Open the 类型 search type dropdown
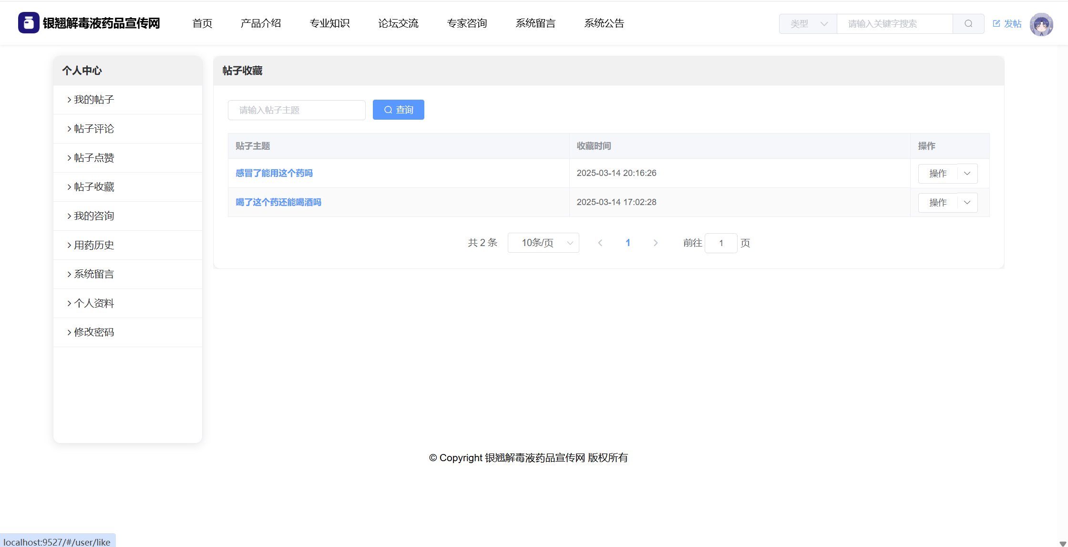Screen dimensions: 1068x547 click(808, 24)
